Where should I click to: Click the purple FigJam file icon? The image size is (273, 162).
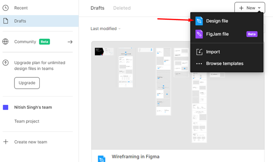coord(199,34)
